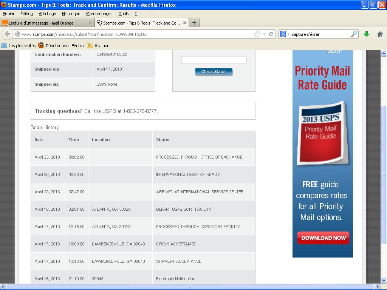Open the Édition menu
This screenshot has height=290, width=387.
26,14
